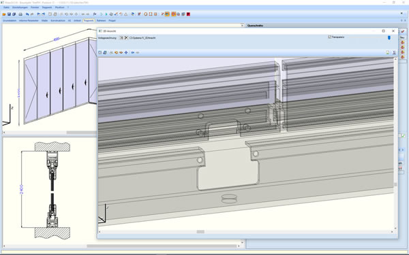Open the Fenster menu
409x255 pixels.
35,7
